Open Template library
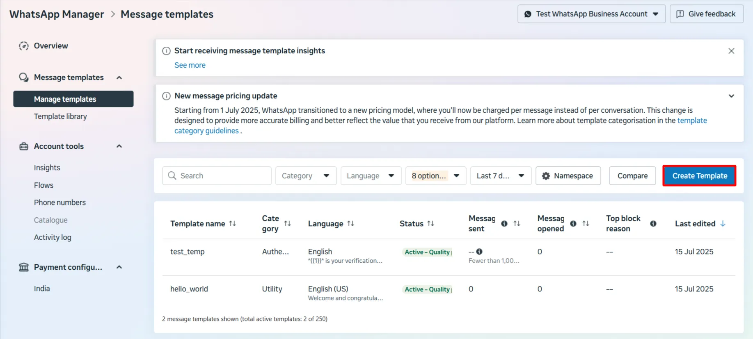753x339 pixels. (x=60, y=116)
